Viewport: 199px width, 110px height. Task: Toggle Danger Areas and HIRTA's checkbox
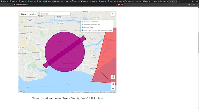point(82,24)
